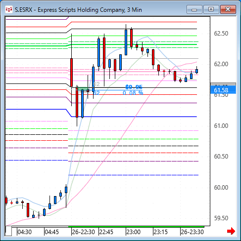Click the 59.50 price axis label
This screenshot has height=241, width=241.
[221, 218]
